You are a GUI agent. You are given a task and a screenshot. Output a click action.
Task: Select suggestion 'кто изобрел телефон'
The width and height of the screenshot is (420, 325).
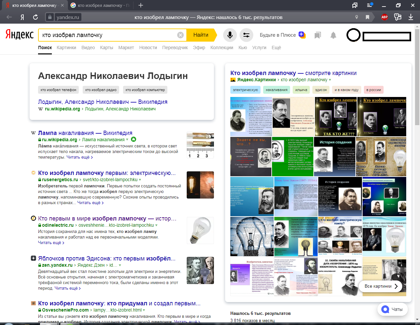(x=58, y=90)
